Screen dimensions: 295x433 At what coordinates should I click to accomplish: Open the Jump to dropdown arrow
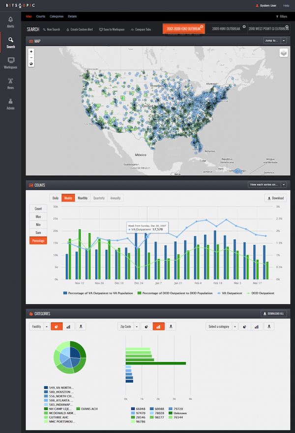tap(284, 40)
